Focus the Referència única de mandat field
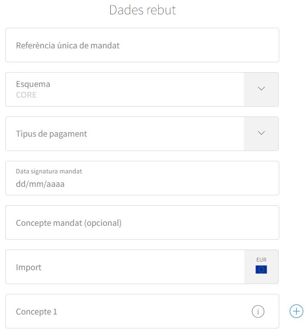Image resolution: width=307 pixels, height=332 pixels. pyautogui.click(x=142, y=45)
